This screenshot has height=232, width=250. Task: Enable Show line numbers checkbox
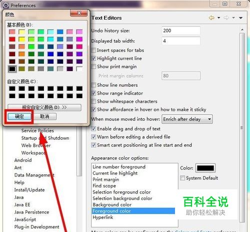click(93, 85)
